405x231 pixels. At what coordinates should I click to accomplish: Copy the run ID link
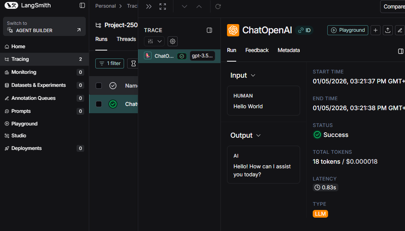click(304, 30)
